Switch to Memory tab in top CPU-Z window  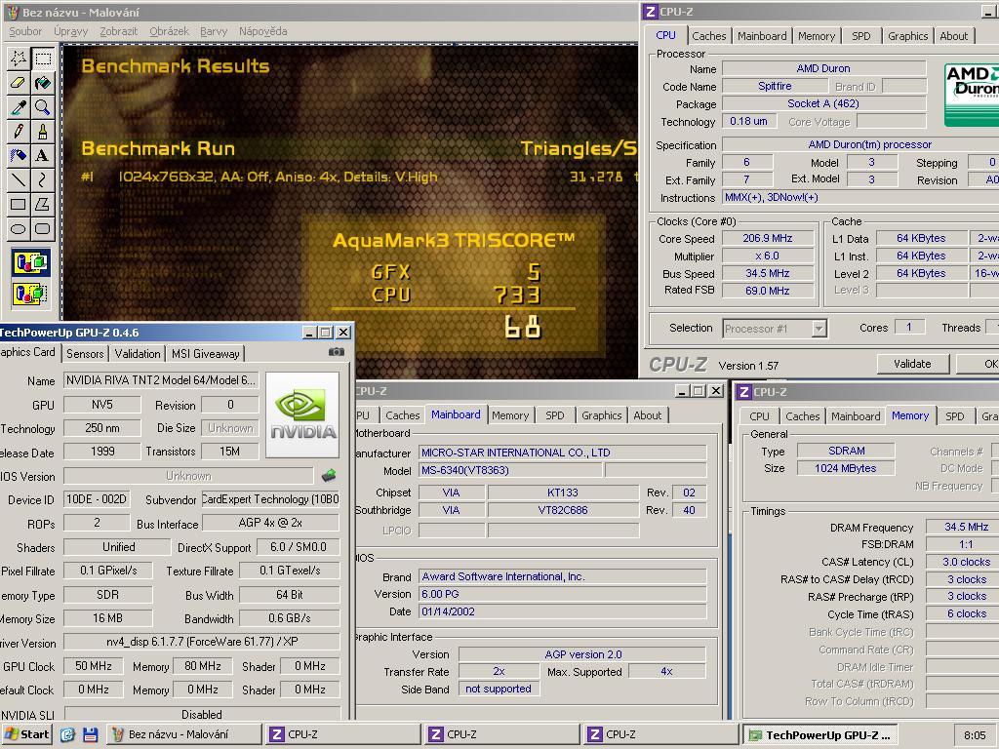coord(817,36)
